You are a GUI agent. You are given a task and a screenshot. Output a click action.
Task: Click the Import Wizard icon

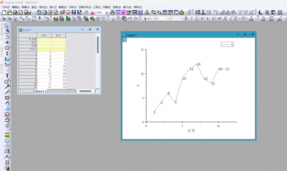pyautogui.click(x=56, y=19)
